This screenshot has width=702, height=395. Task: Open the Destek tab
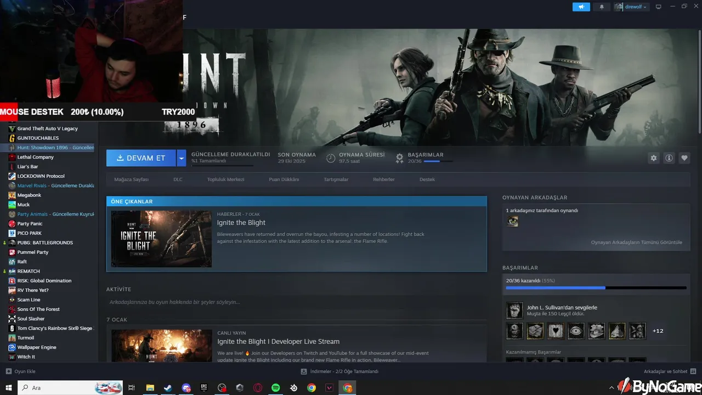pos(427,179)
